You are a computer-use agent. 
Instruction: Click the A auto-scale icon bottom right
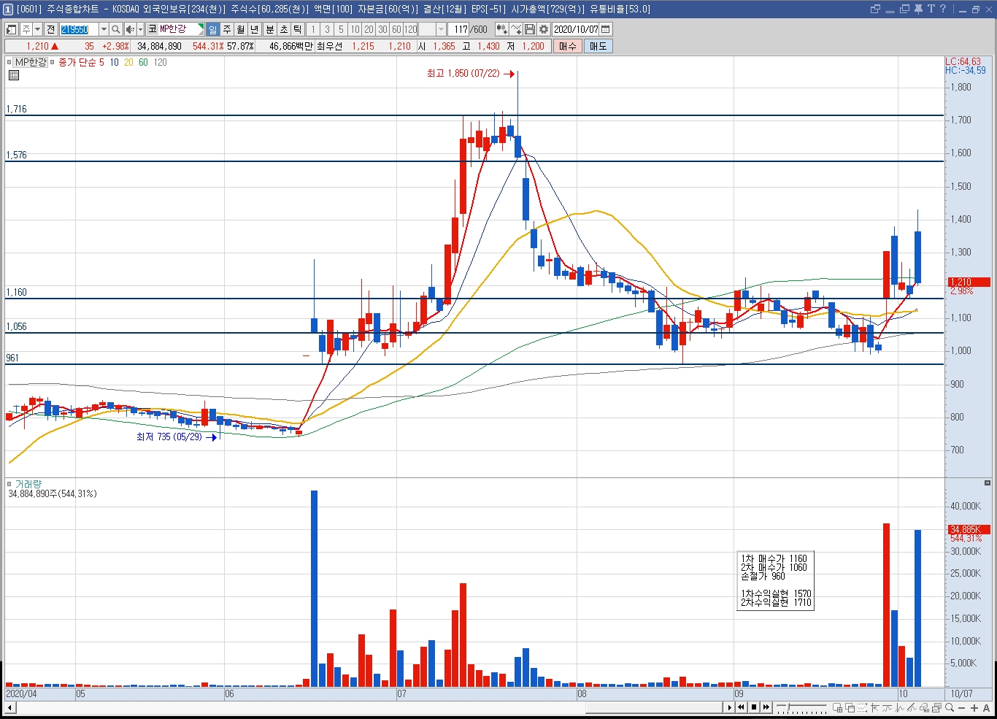(986, 707)
